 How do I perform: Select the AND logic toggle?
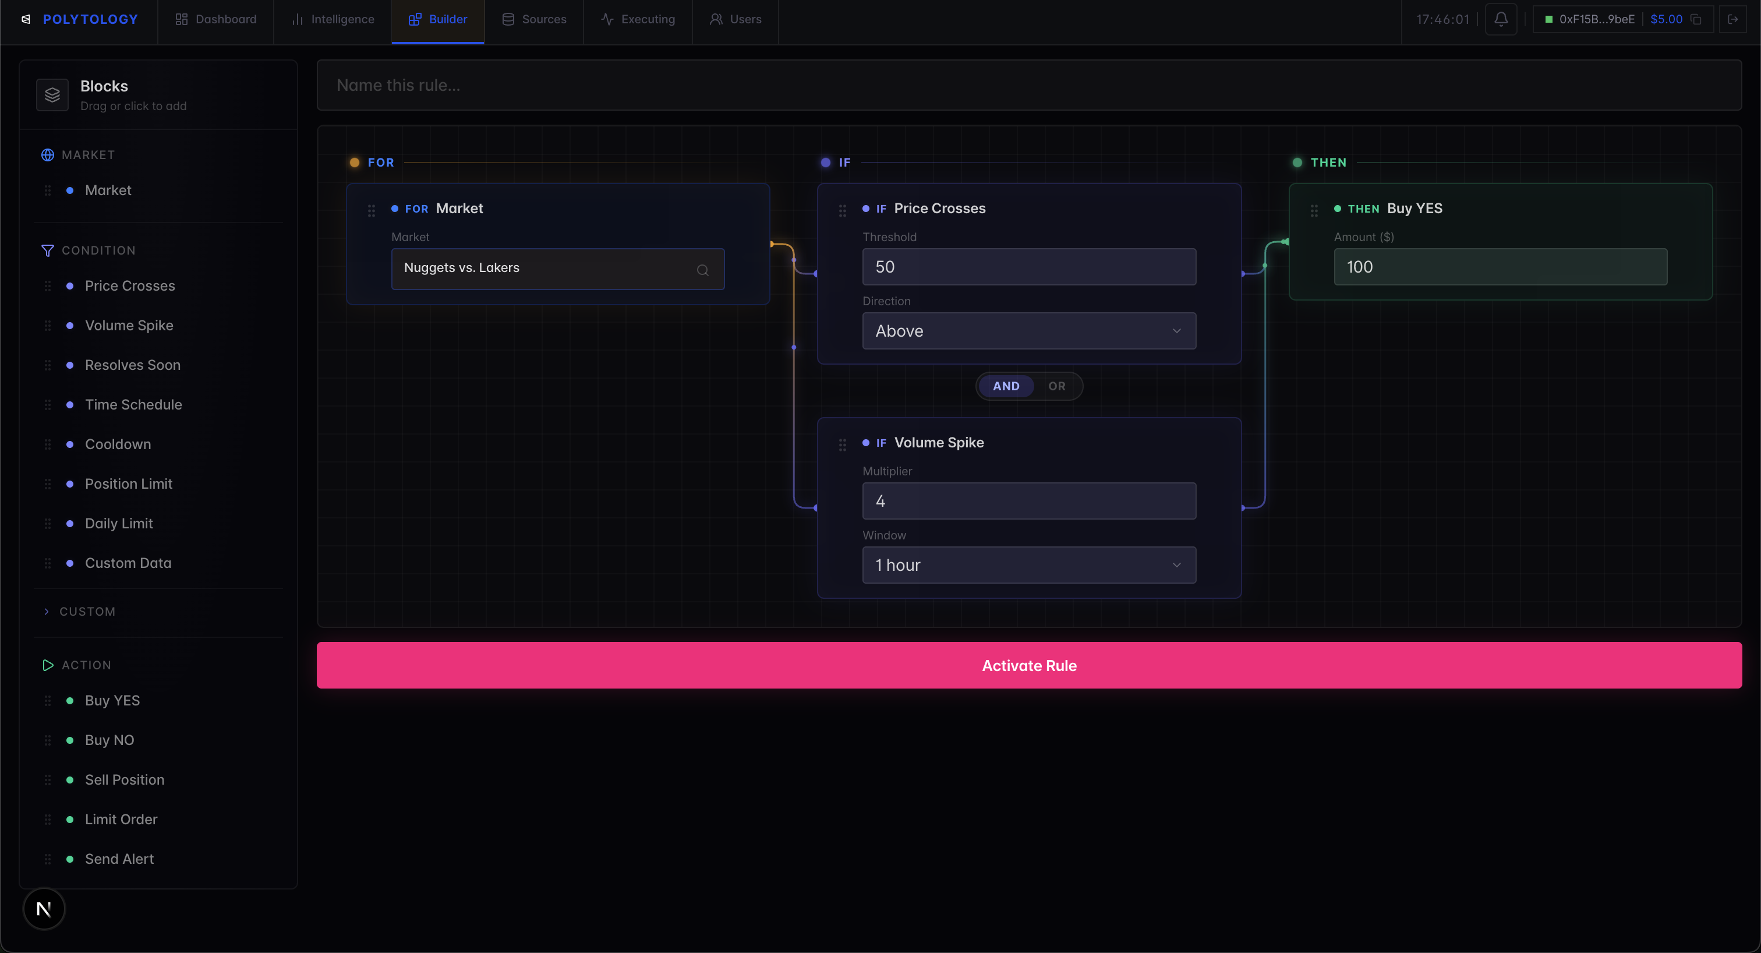pyautogui.click(x=1006, y=386)
